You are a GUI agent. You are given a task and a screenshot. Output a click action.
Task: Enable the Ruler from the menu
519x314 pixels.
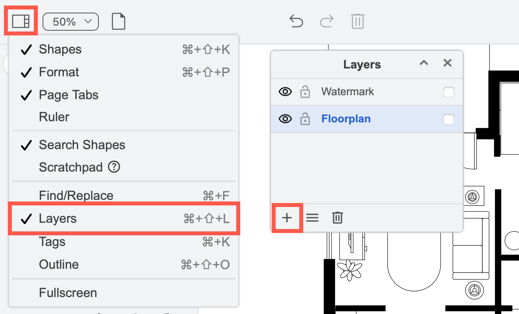54,117
